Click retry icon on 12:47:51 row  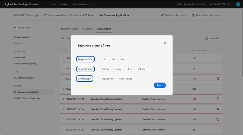pyautogui.click(x=218, y=99)
